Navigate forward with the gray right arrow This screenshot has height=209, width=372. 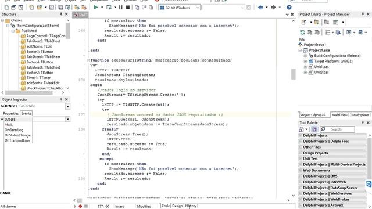273,8
